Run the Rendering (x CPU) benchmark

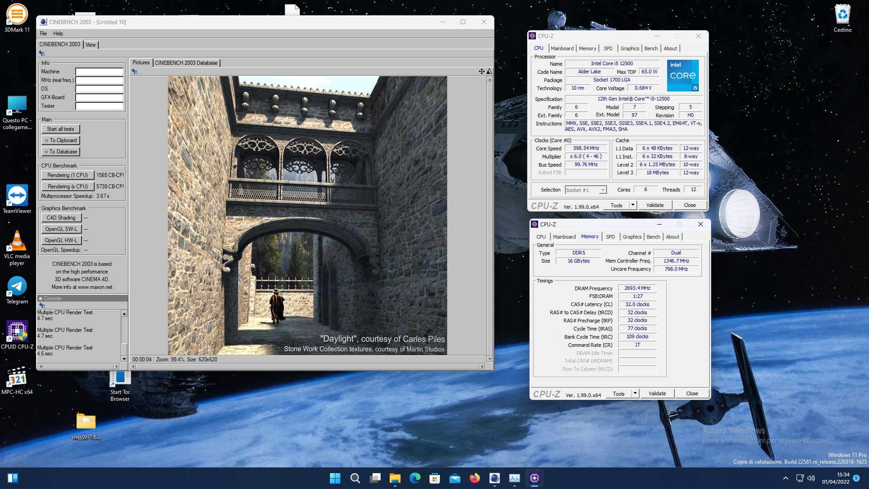click(x=67, y=187)
